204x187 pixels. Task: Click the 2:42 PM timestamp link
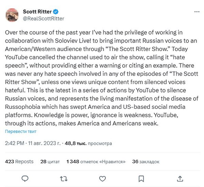14,143
